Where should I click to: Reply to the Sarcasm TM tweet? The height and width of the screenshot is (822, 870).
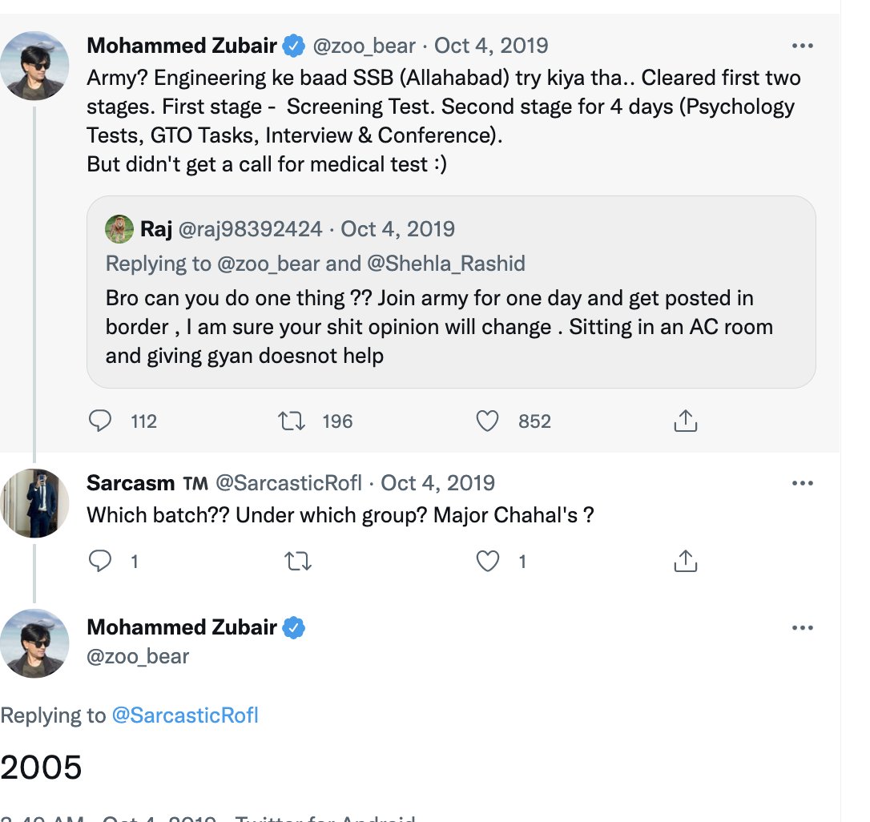[x=100, y=561]
